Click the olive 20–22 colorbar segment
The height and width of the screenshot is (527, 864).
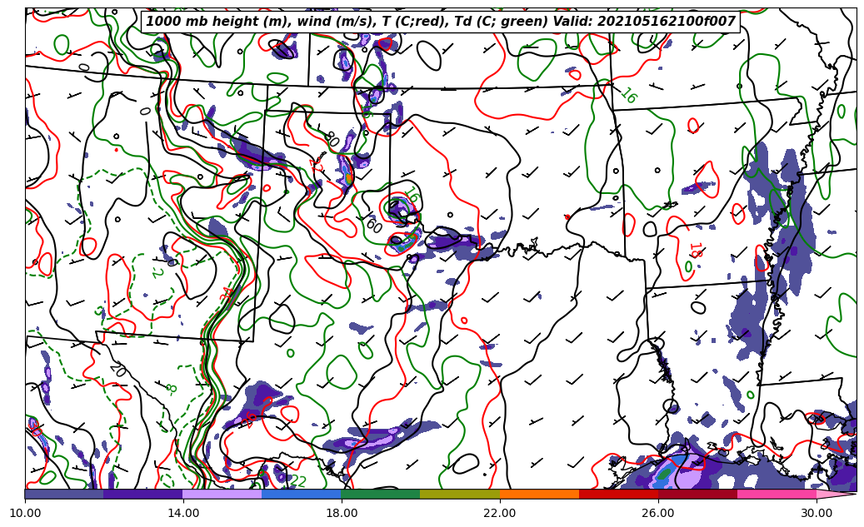click(460, 494)
